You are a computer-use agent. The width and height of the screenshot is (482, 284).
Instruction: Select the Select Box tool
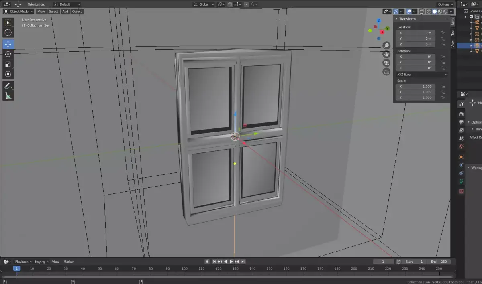coord(8,23)
